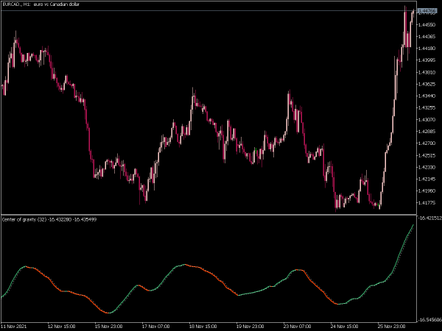Click the 1.44550 price axis label
442x331 pixels.
pyautogui.click(x=427, y=25)
